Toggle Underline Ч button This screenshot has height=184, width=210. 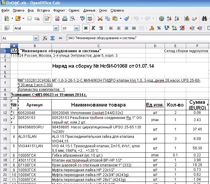[101, 28]
